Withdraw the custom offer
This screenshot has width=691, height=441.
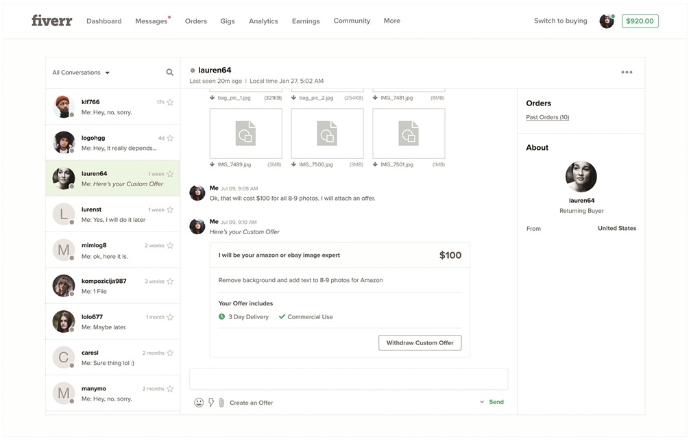pyautogui.click(x=420, y=342)
